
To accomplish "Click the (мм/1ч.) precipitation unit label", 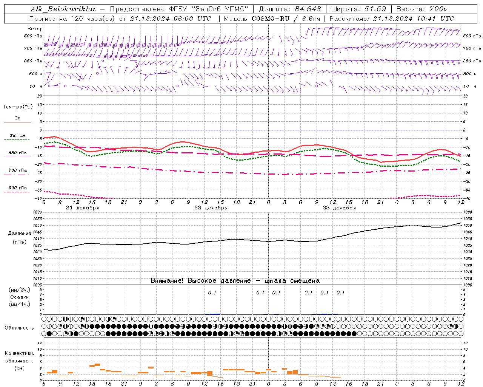I will 20,304.
